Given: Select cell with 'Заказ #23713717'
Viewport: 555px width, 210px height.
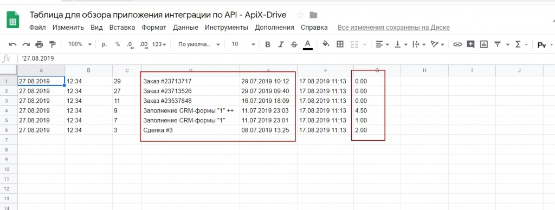Looking at the screenshot, I should [191, 81].
